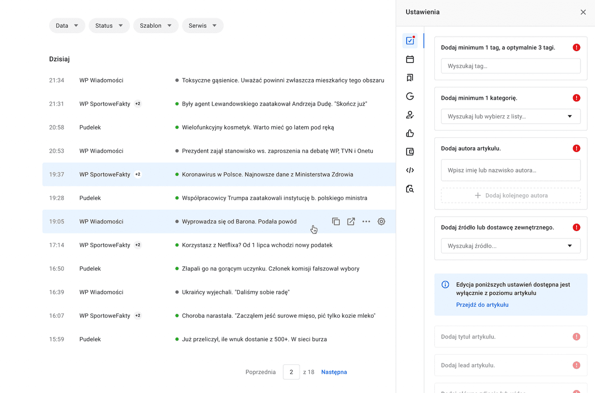This screenshot has height=393, width=595.
Task: Copy the 'Wyprowadza się od Barona' article
Action: pos(336,222)
